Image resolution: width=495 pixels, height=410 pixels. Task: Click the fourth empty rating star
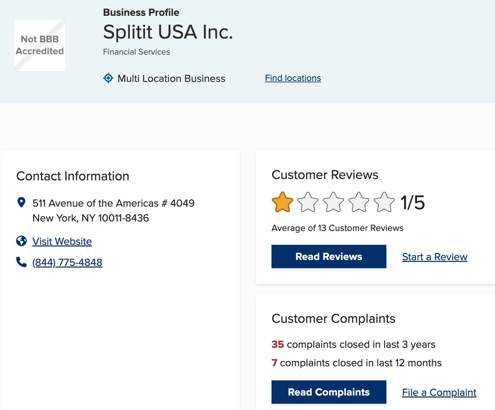pyautogui.click(x=359, y=202)
